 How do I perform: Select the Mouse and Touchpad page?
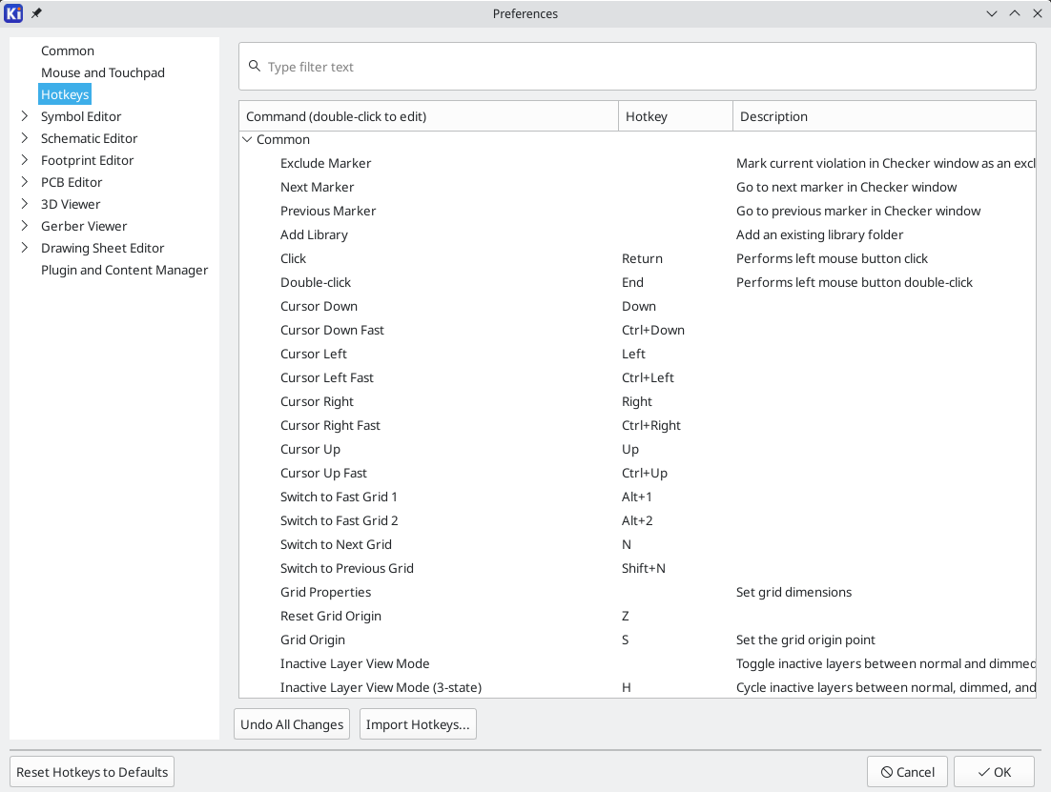(x=102, y=72)
